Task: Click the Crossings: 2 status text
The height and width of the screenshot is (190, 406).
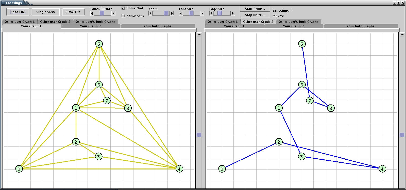Action: click(282, 11)
